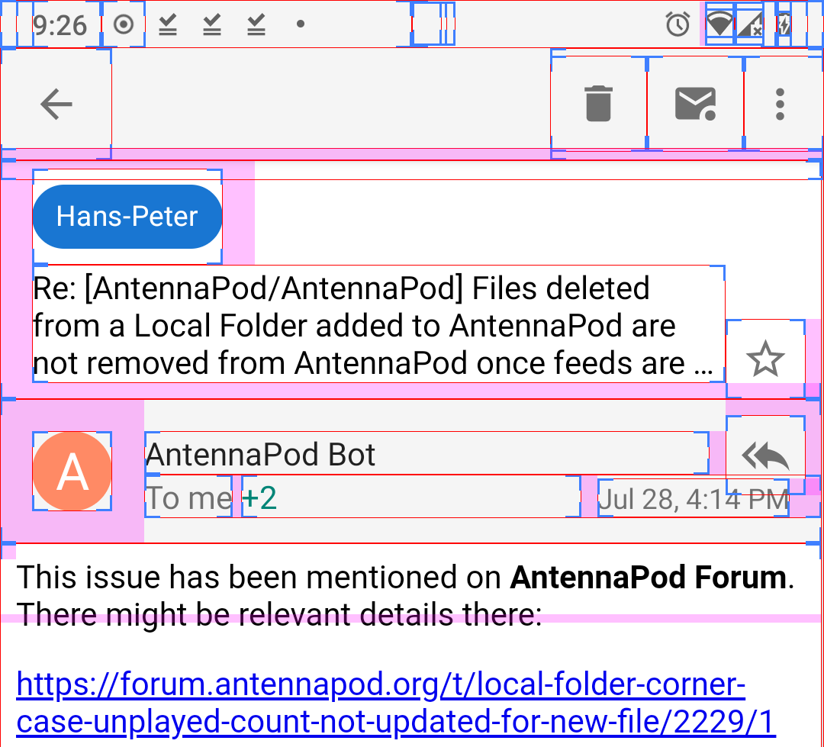Screen dimensions: 824x747
Task: Tap the alarm icon in status bar
Action: (678, 24)
